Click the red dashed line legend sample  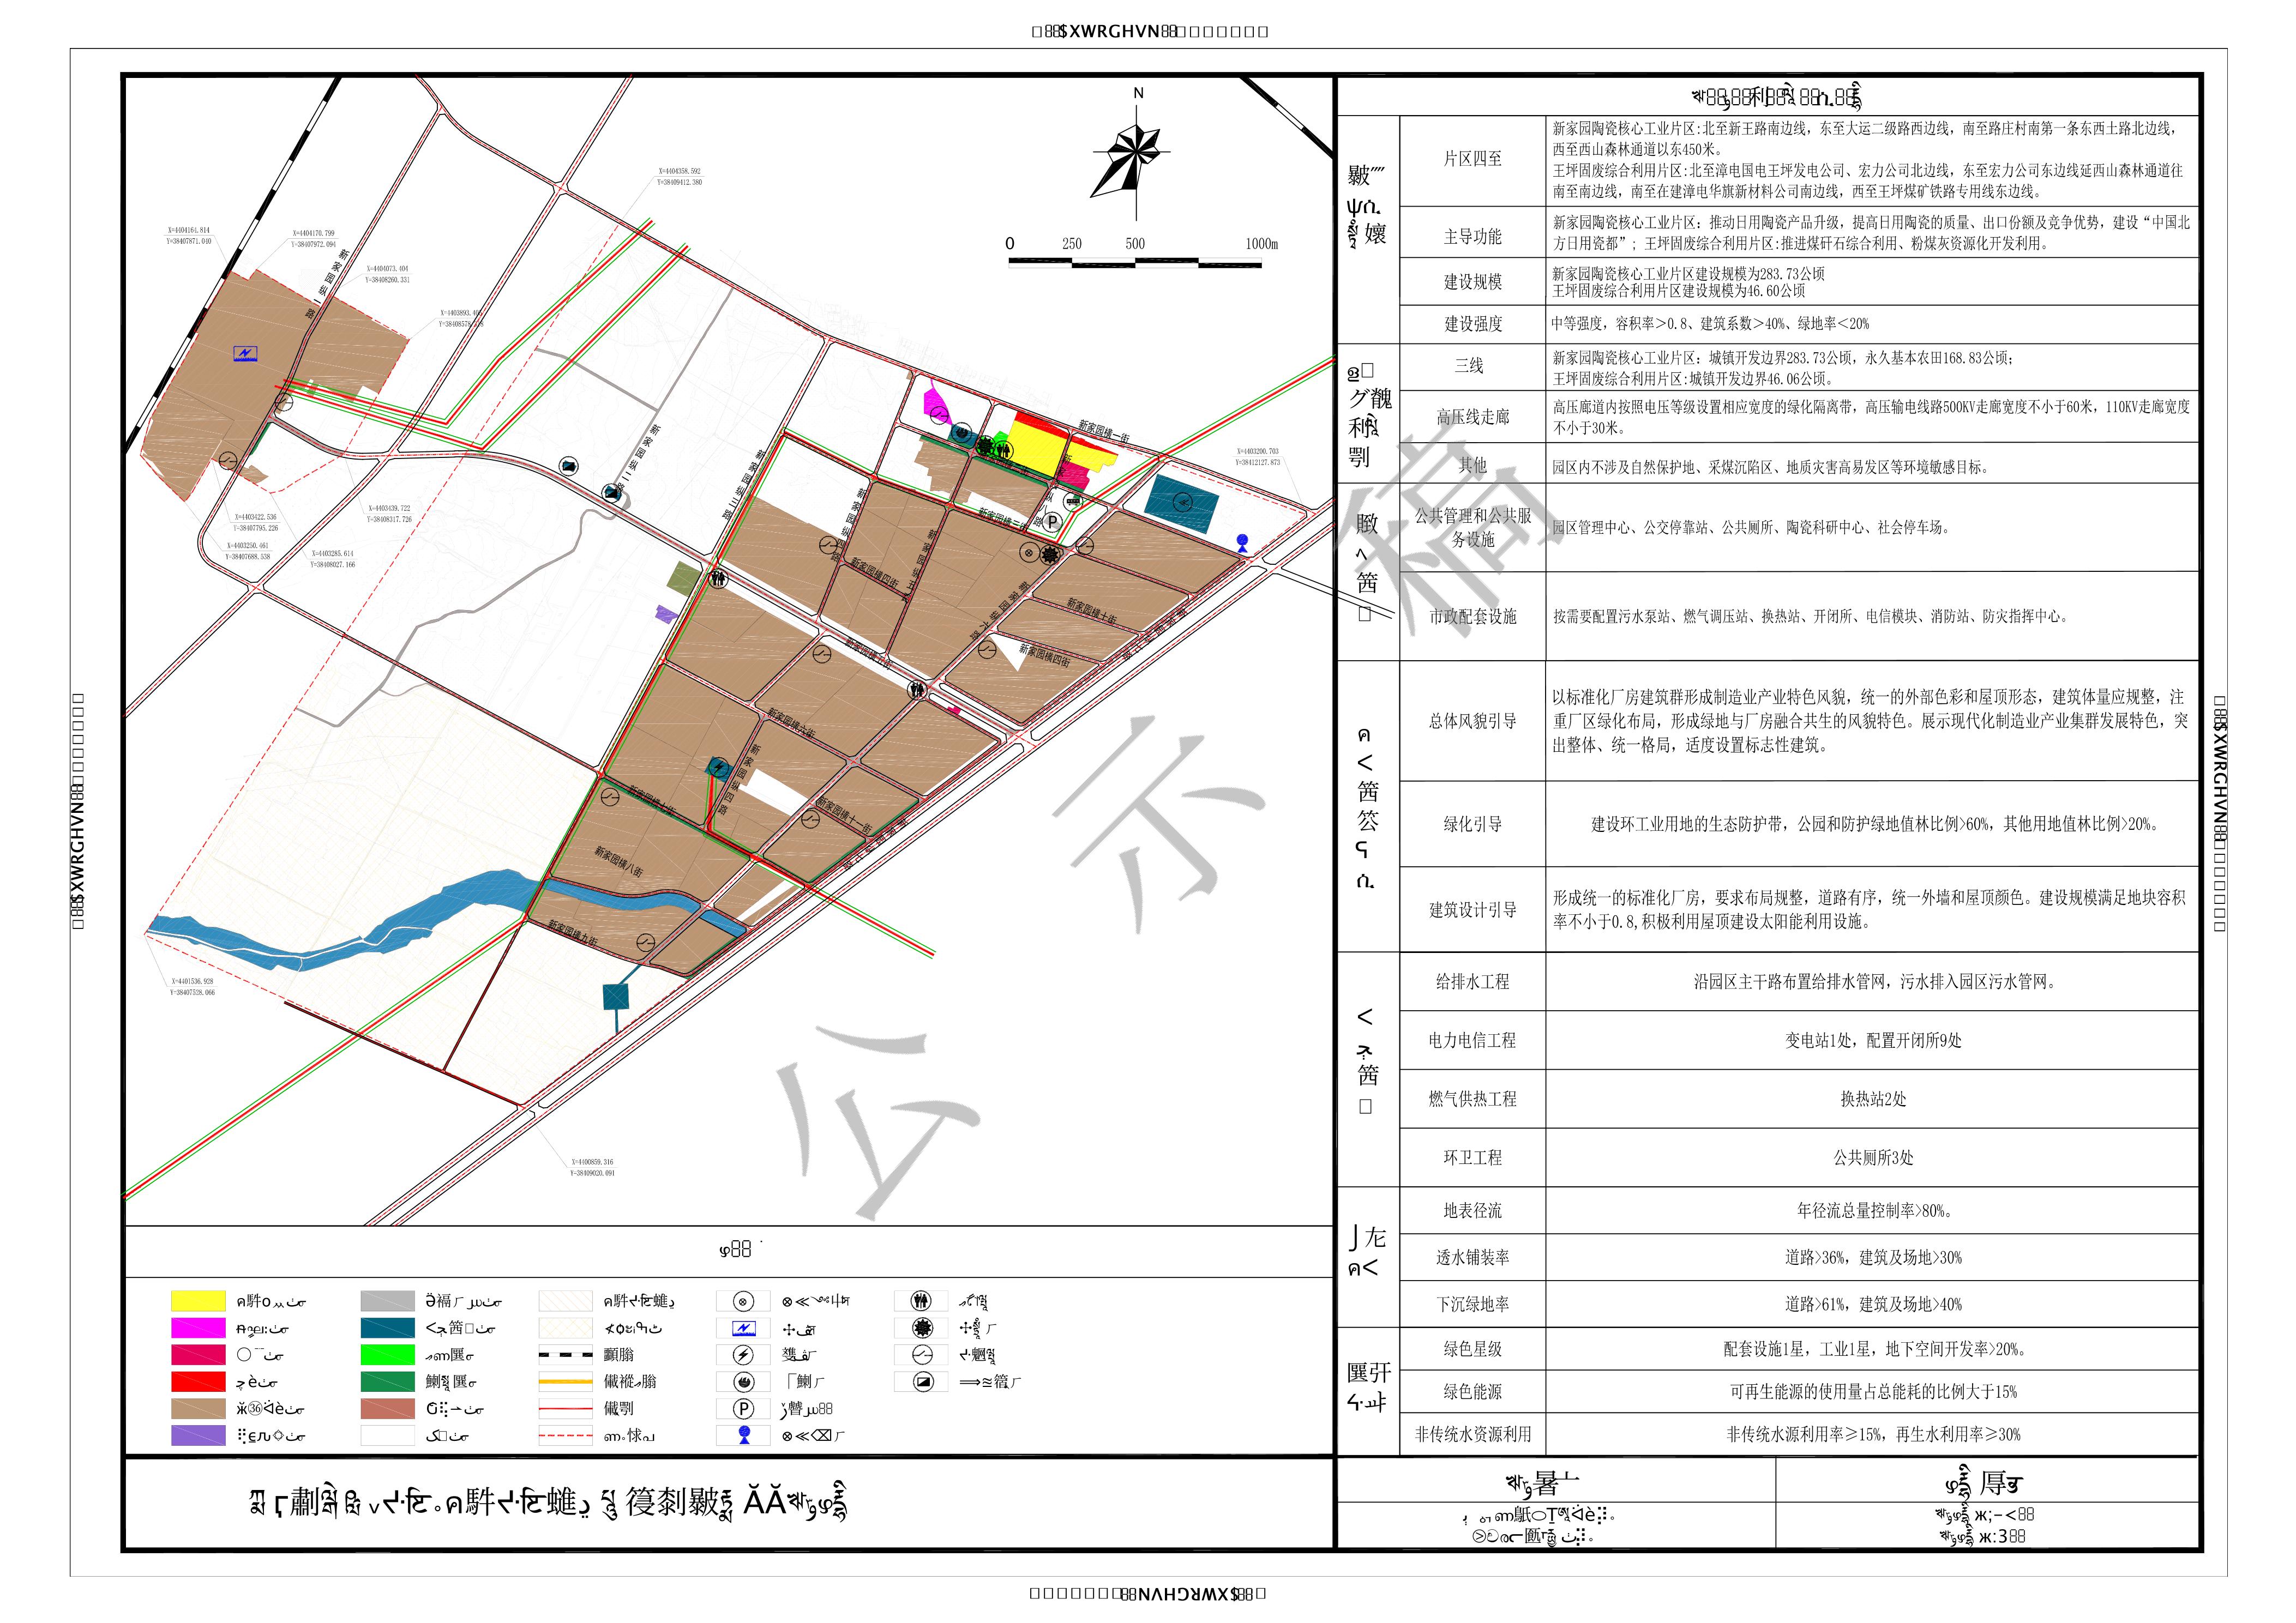pos(566,1436)
